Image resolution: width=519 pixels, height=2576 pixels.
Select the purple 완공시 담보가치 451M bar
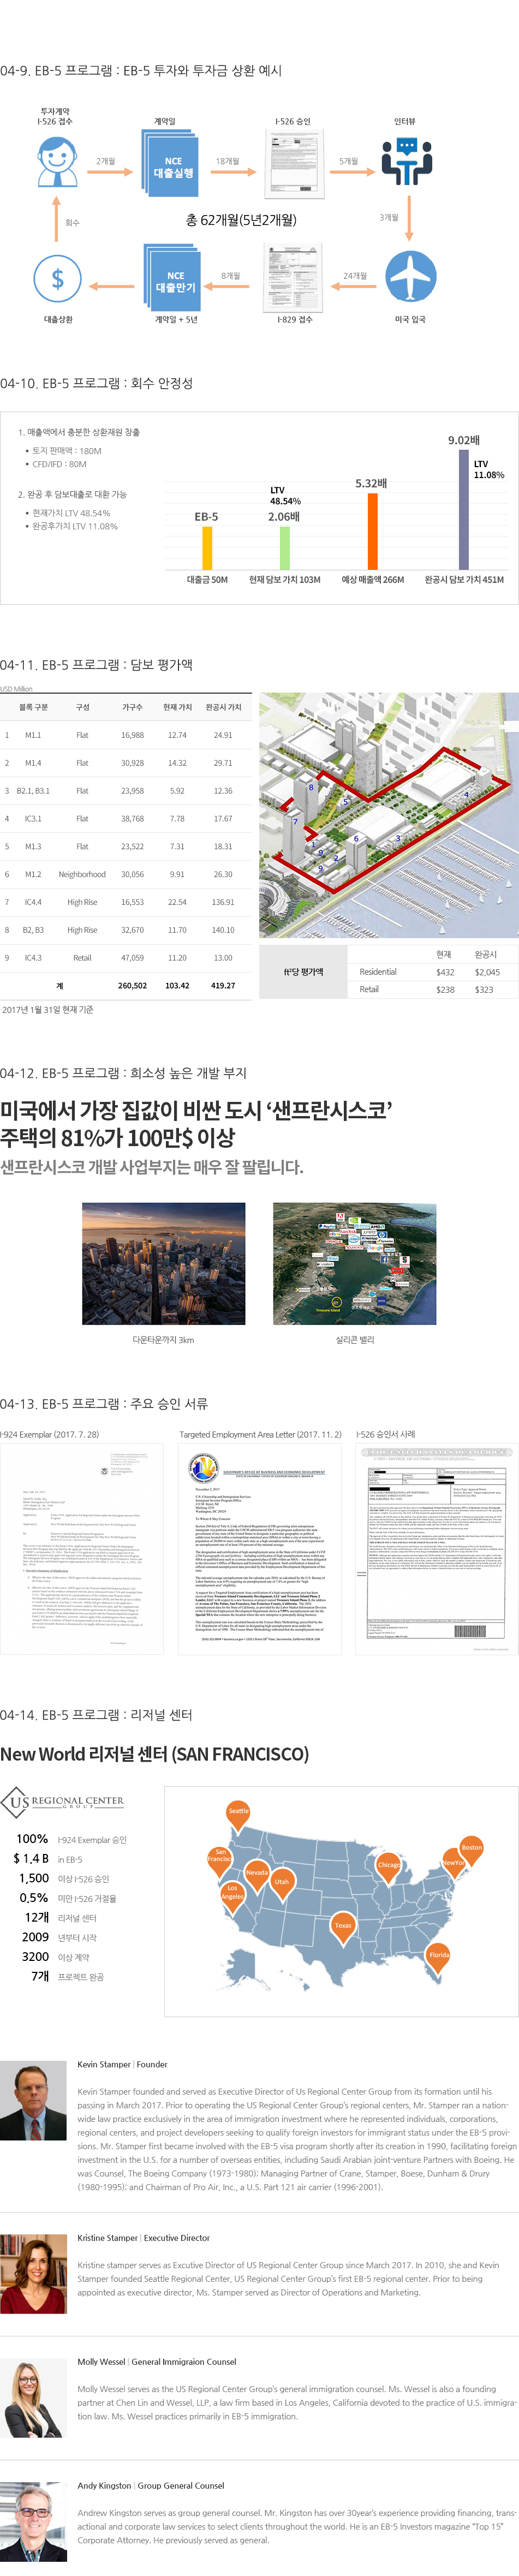(463, 510)
